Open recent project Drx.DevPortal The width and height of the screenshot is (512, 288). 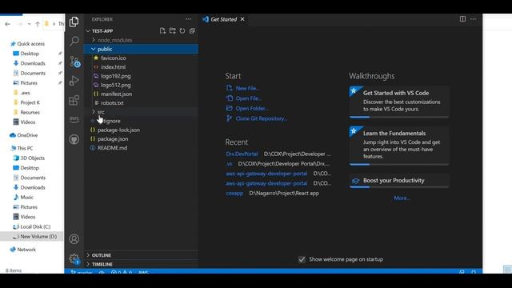pos(242,154)
